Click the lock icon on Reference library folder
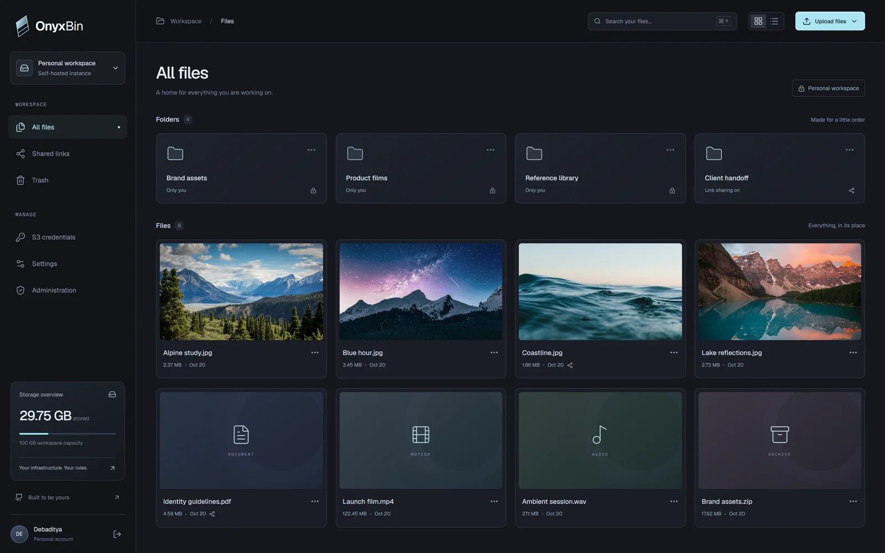Screen dimensions: 885x553 [x=672, y=191]
